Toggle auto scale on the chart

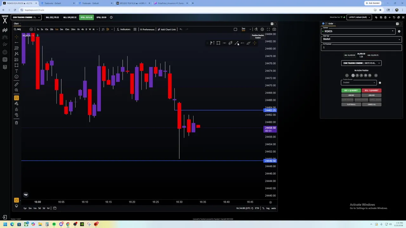click(273, 208)
